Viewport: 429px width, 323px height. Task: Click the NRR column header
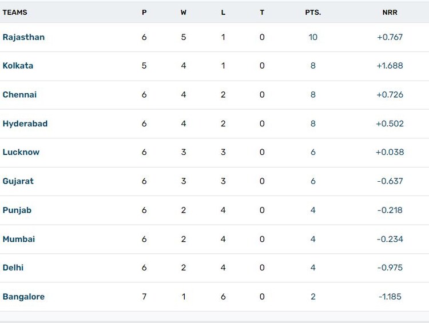[390, 12]
